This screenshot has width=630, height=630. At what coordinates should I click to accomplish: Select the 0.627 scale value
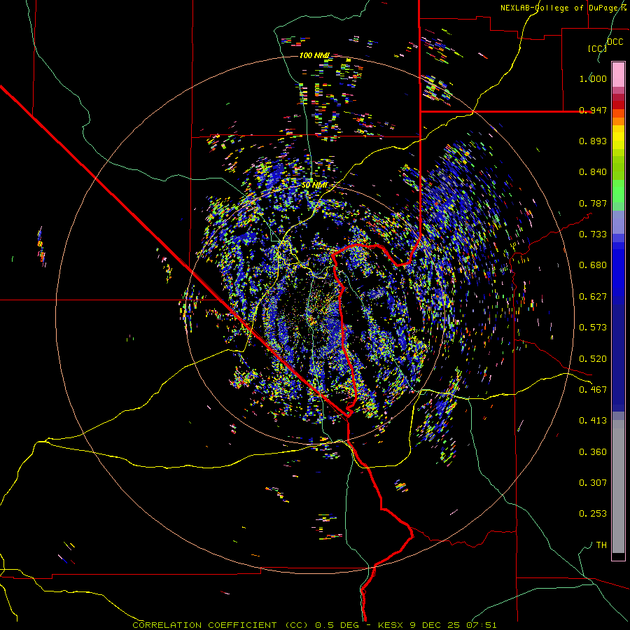click(593, 297)
